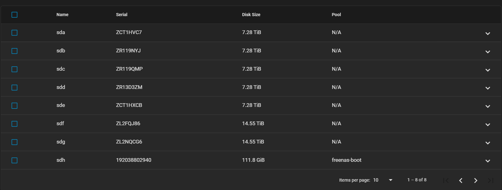
Task: Sort by the Name column header
Action: point(62,15)
